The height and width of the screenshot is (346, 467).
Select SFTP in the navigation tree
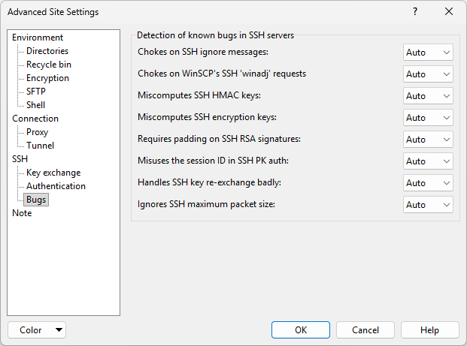[37, 92]
